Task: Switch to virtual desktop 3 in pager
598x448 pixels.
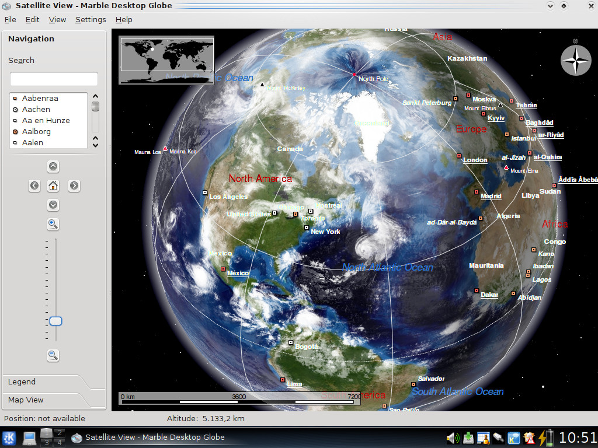Action: point(46,442)
